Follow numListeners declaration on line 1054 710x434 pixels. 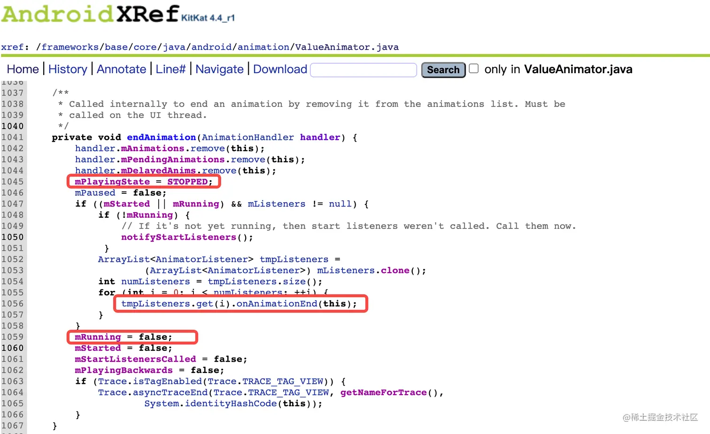point(155,282)
